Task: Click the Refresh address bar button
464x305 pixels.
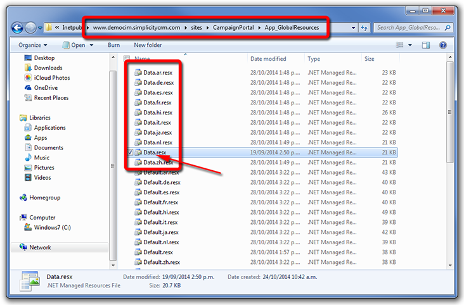Action: pyautogui.click(x=364, y=28)
